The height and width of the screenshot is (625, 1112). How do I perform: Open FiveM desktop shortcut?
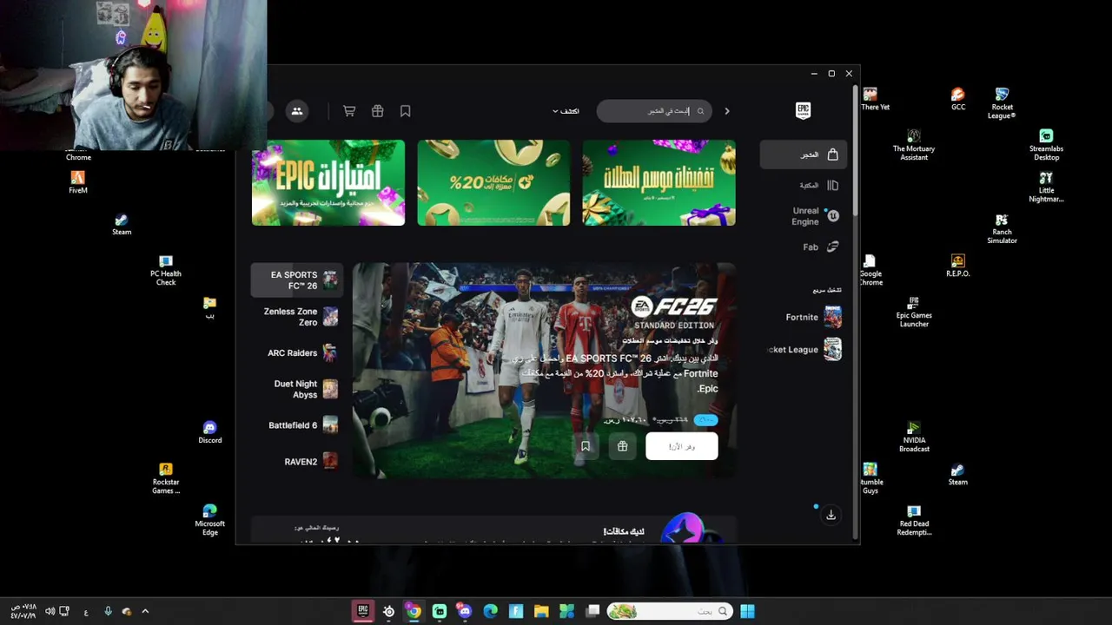[x=78, y=181]
